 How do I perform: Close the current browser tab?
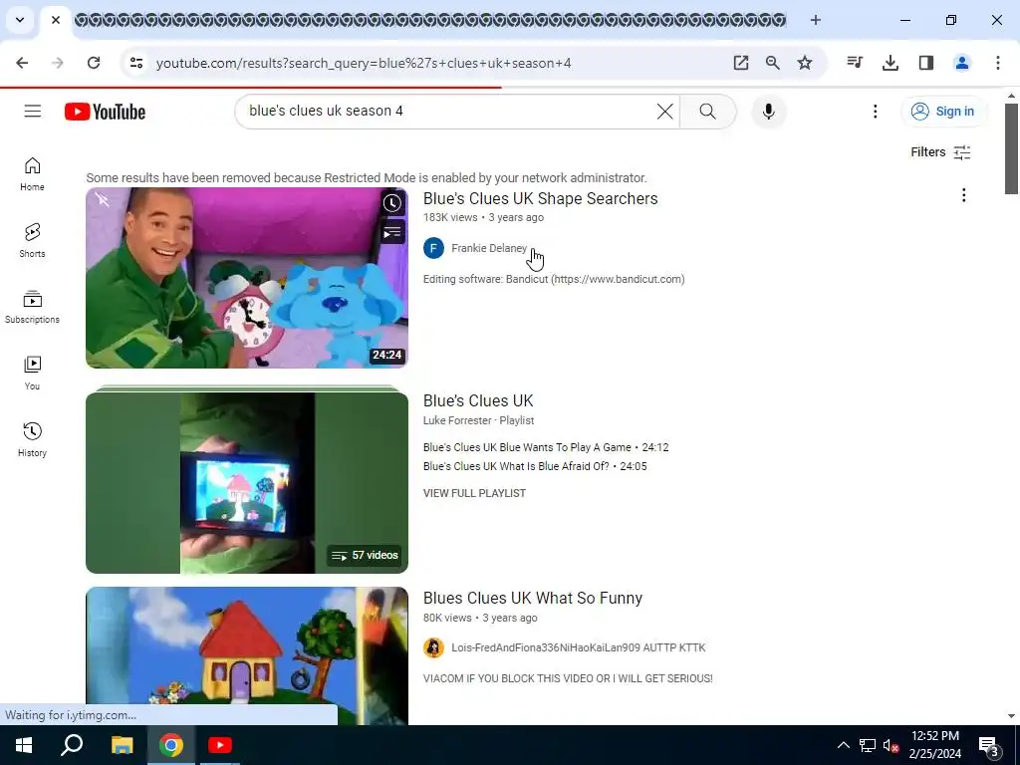click(x=56, y=20)
